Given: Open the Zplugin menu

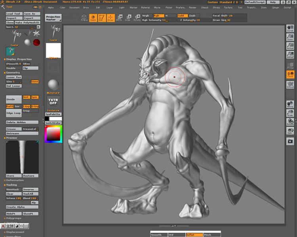Looking at the screenshot, I should [276, 8].
